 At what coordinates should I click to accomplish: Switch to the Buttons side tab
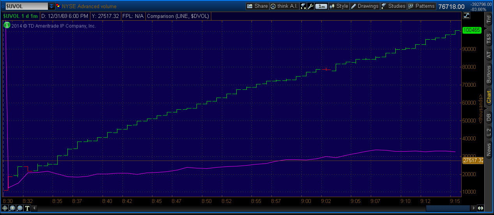pyautogui.click(x=489, y=75)
